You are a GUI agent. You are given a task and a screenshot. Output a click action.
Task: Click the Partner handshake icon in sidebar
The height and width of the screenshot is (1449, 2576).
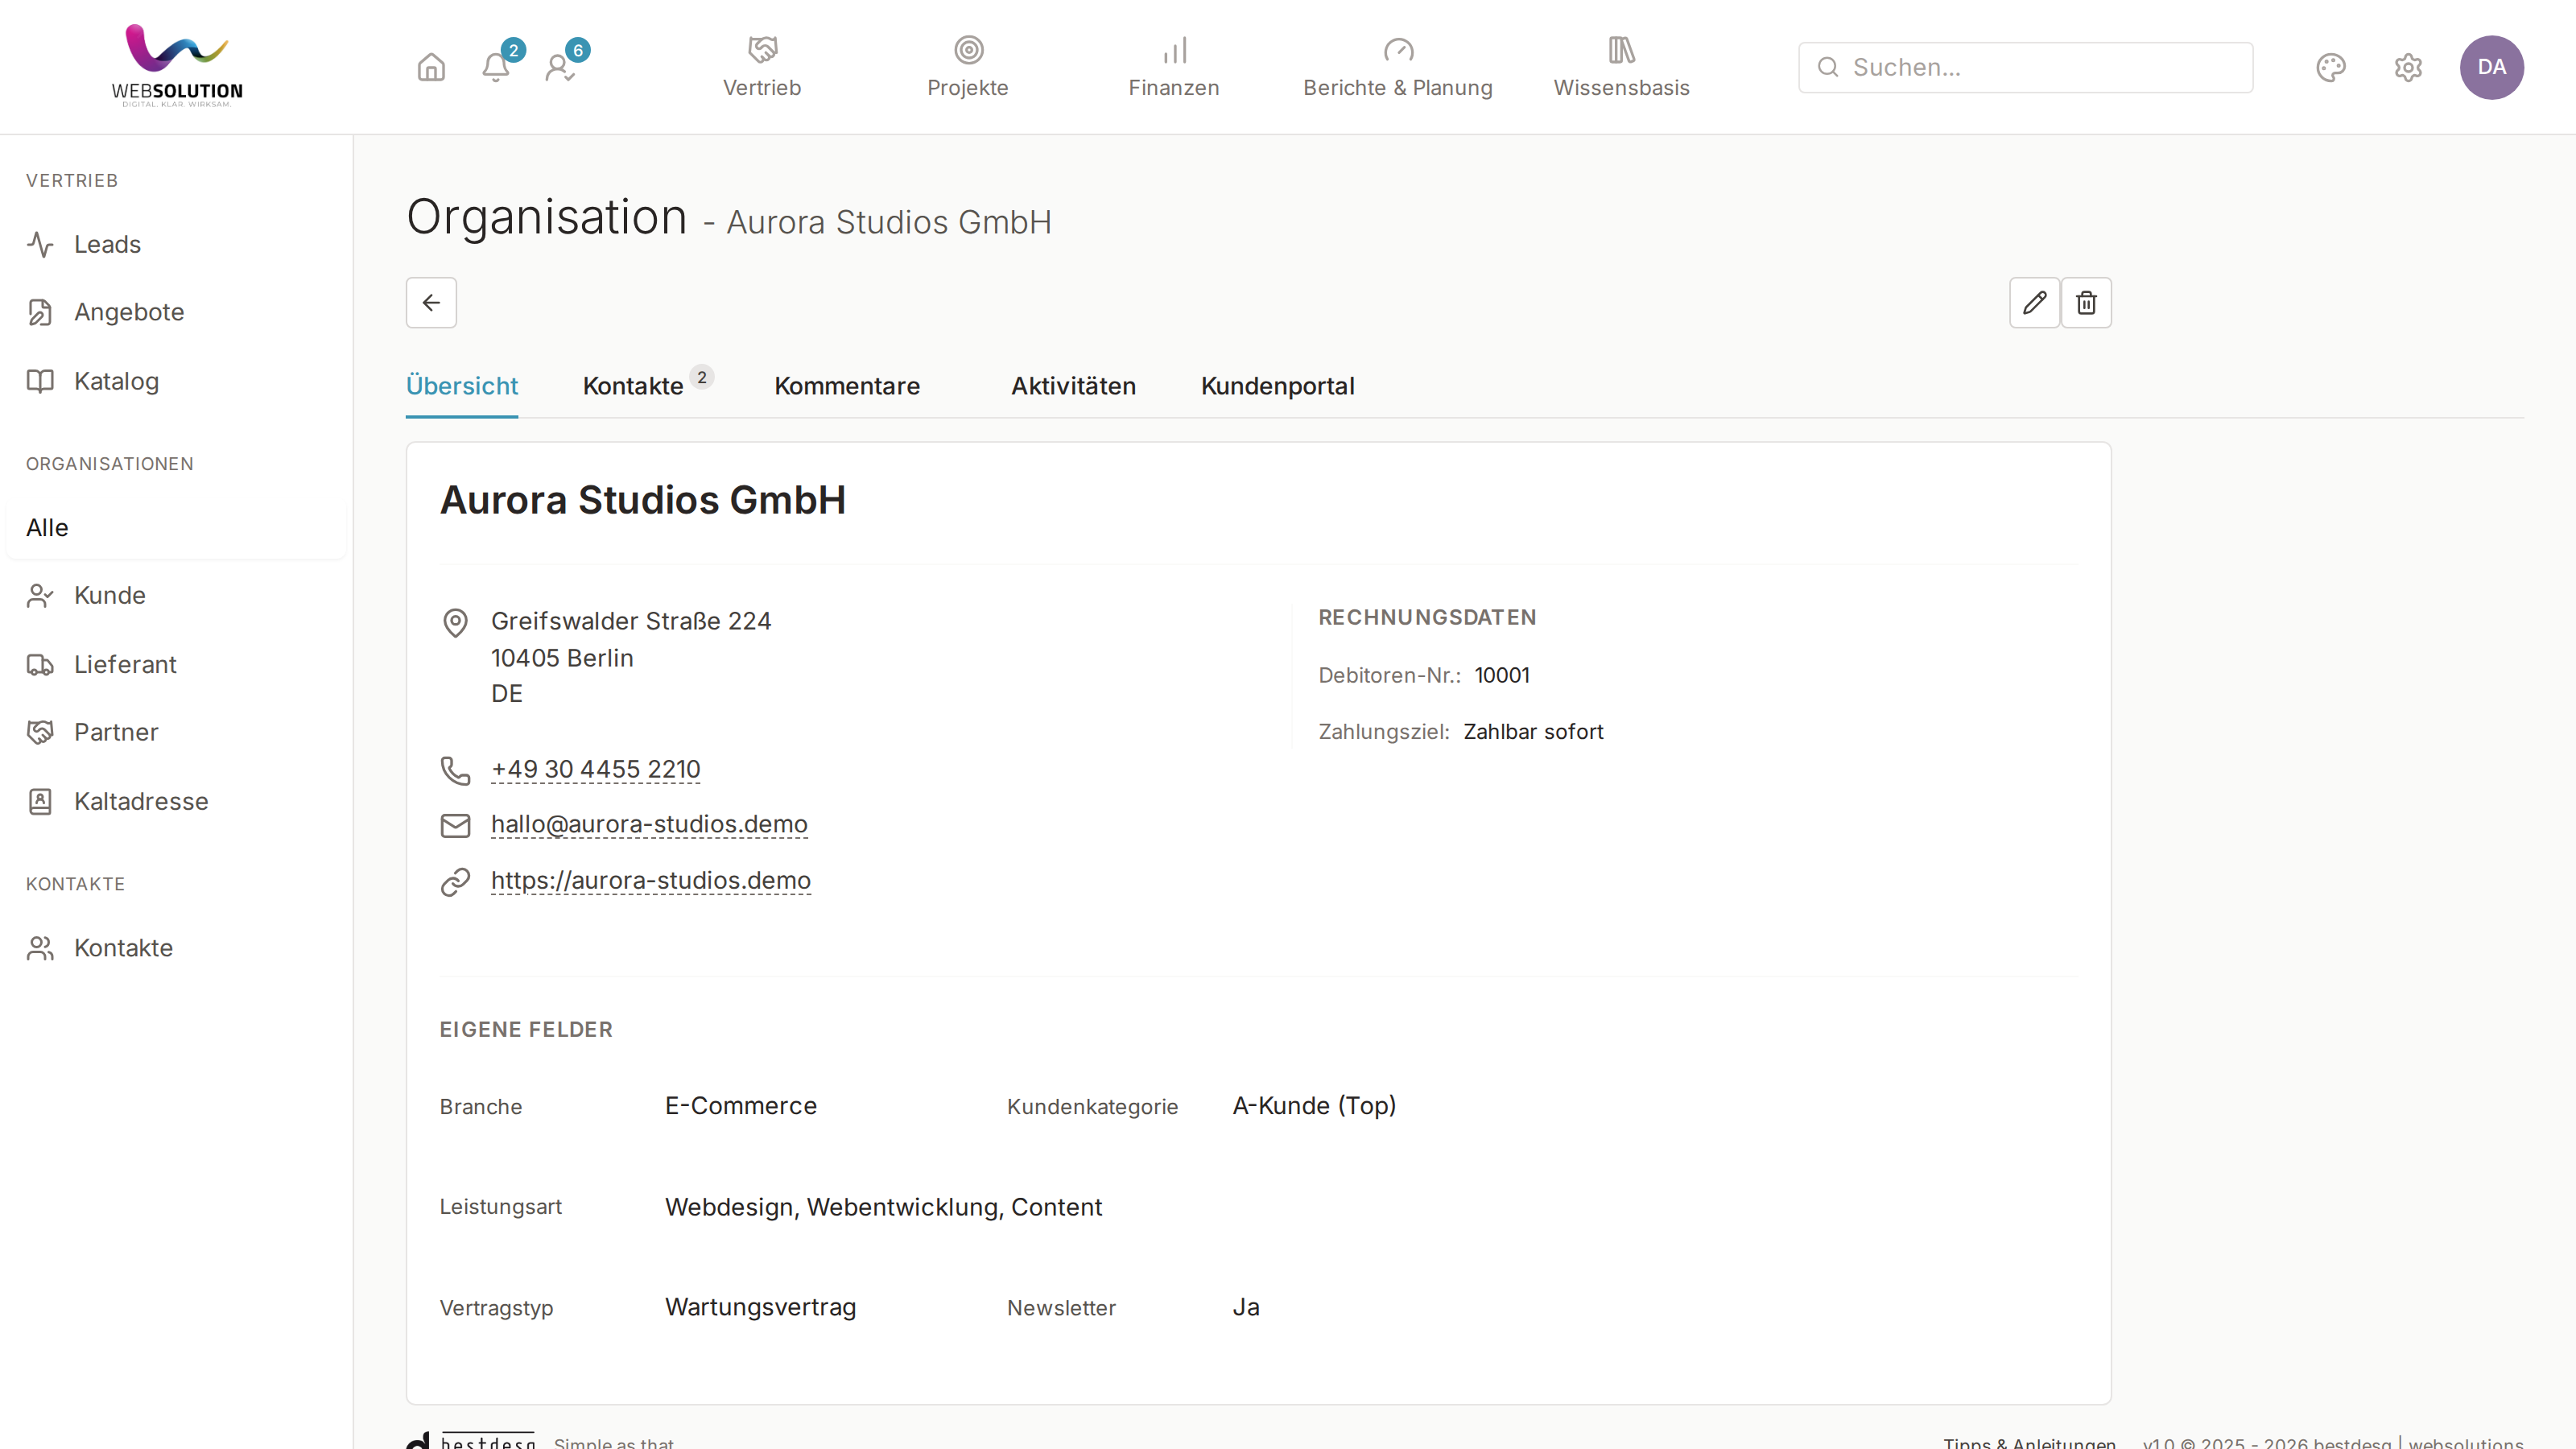click(40, 732)
